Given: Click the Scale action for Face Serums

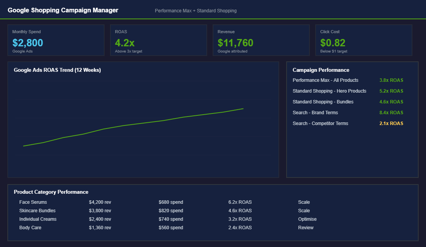Looking at the screenshot, I should [304, 202].
